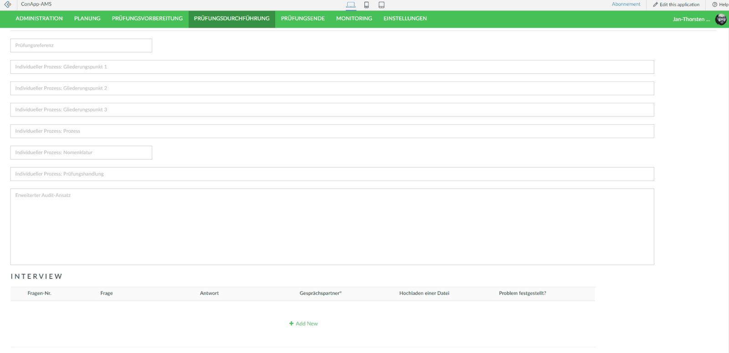Select the Prüfungsende tab
The height and width of the screenshot is (353, 729).
tap(303, 19)
